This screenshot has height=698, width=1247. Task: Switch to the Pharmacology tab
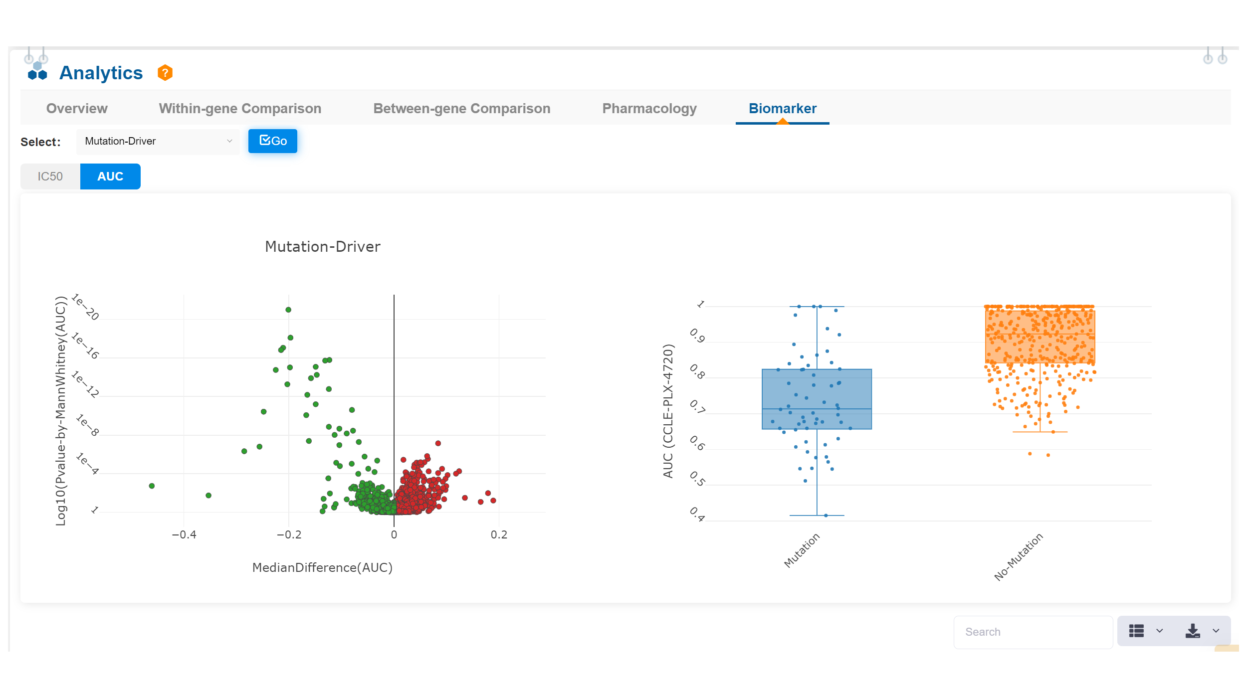pyautogui.click(x=649, y=108)
